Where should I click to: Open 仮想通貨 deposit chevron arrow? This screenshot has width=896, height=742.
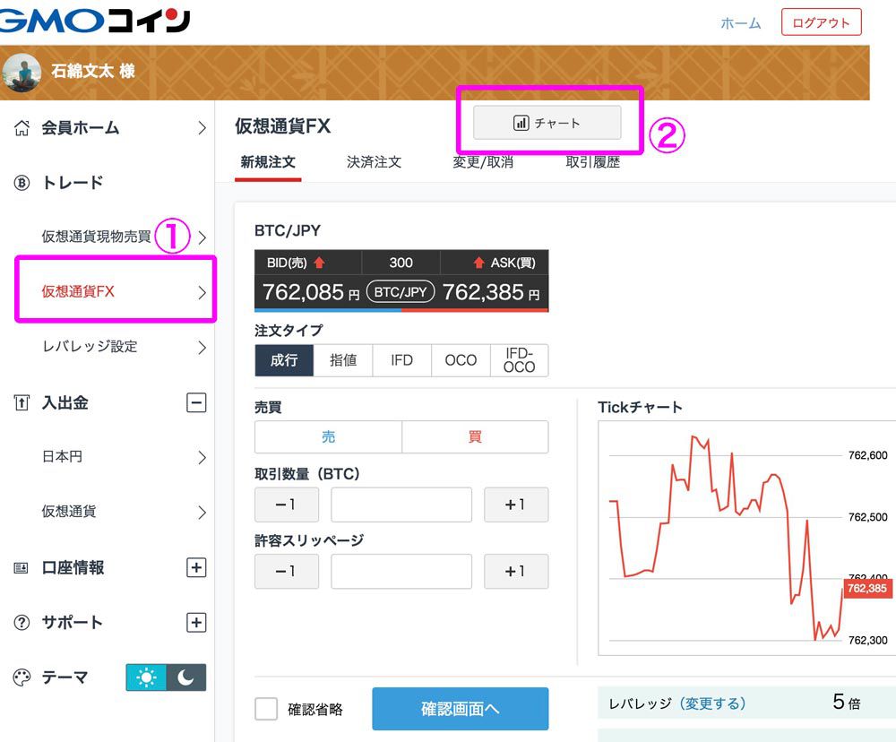pyautogui.click(x=202, y=512)
